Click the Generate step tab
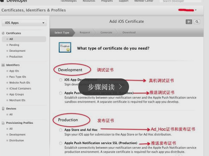 pyautogui.click(x=106, y=33)
